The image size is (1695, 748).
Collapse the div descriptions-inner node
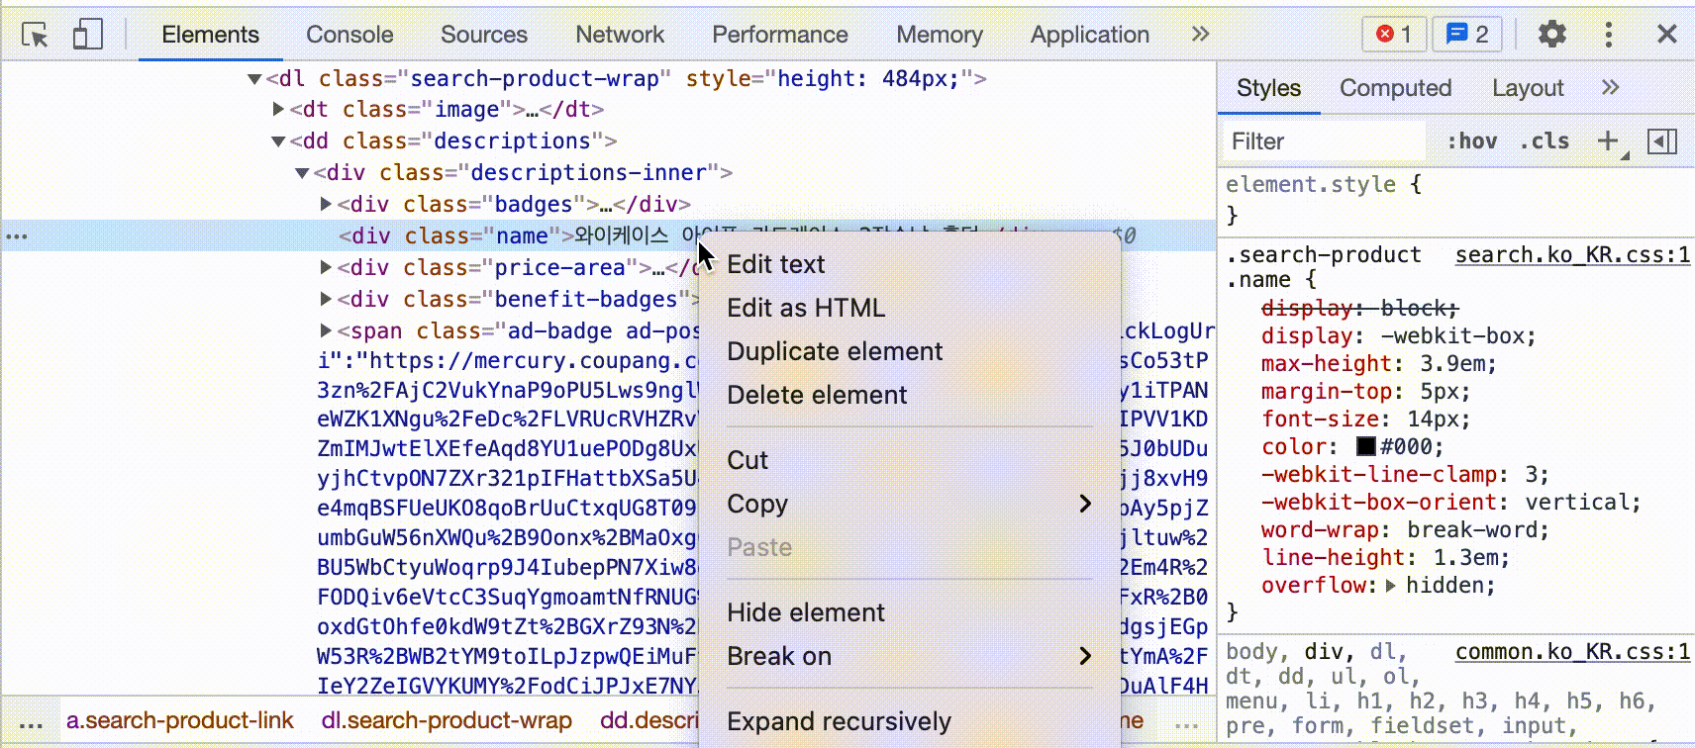[302, 173]
